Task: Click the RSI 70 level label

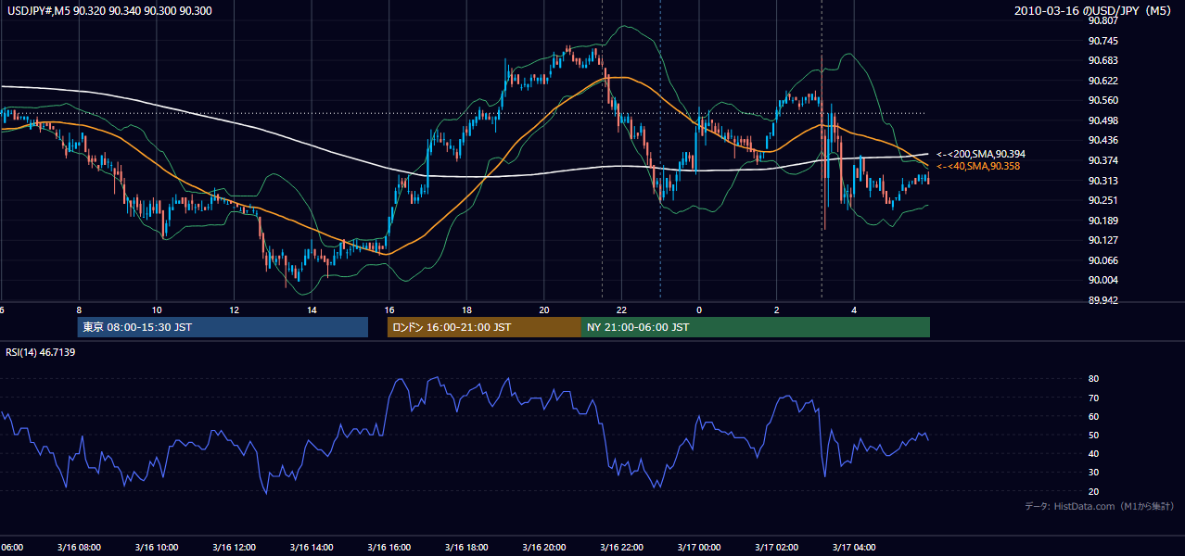Action: 1093,398
